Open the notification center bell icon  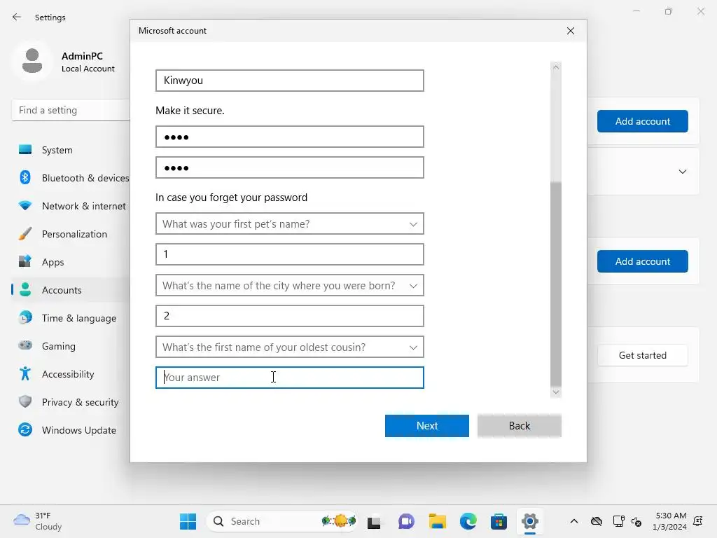pos(698,521)
